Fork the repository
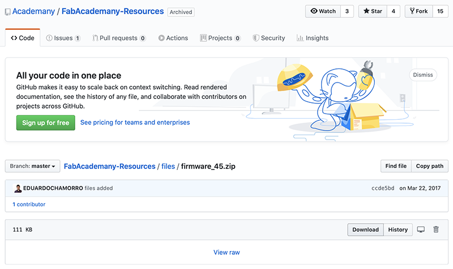This screenshot has height=269, width=453. 418,11
